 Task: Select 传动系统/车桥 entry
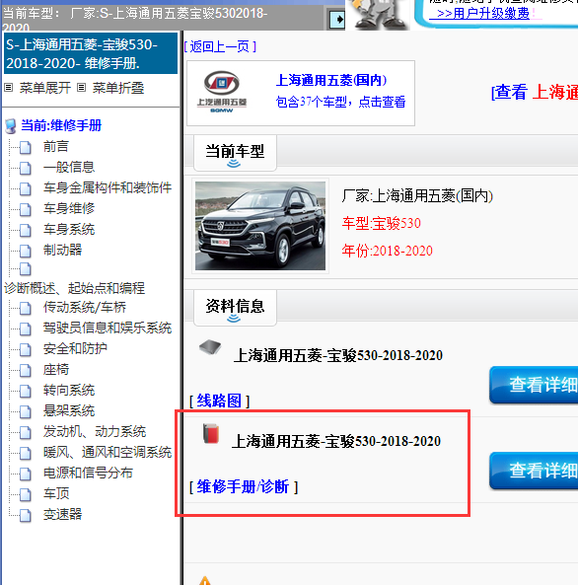[85, 307]
